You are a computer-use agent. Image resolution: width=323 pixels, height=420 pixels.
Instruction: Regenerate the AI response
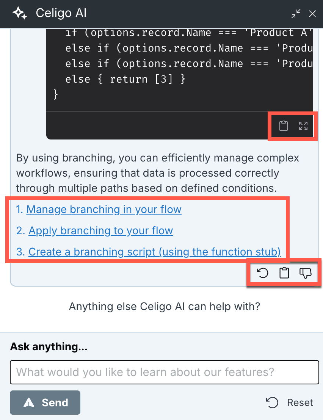coord(262,273)
